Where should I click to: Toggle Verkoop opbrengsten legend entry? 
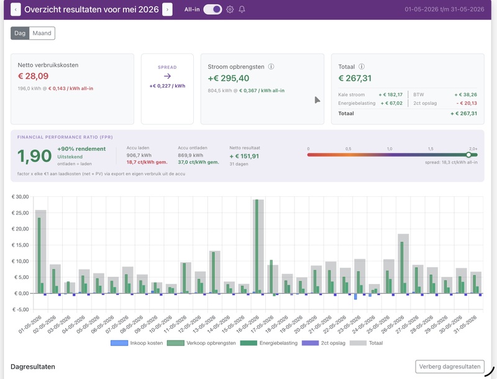click(201, 343)
